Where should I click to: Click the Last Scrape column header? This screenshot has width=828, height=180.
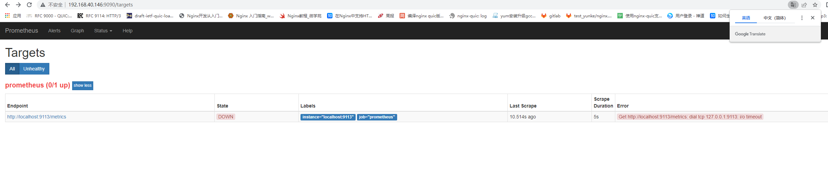click(523, 106)
